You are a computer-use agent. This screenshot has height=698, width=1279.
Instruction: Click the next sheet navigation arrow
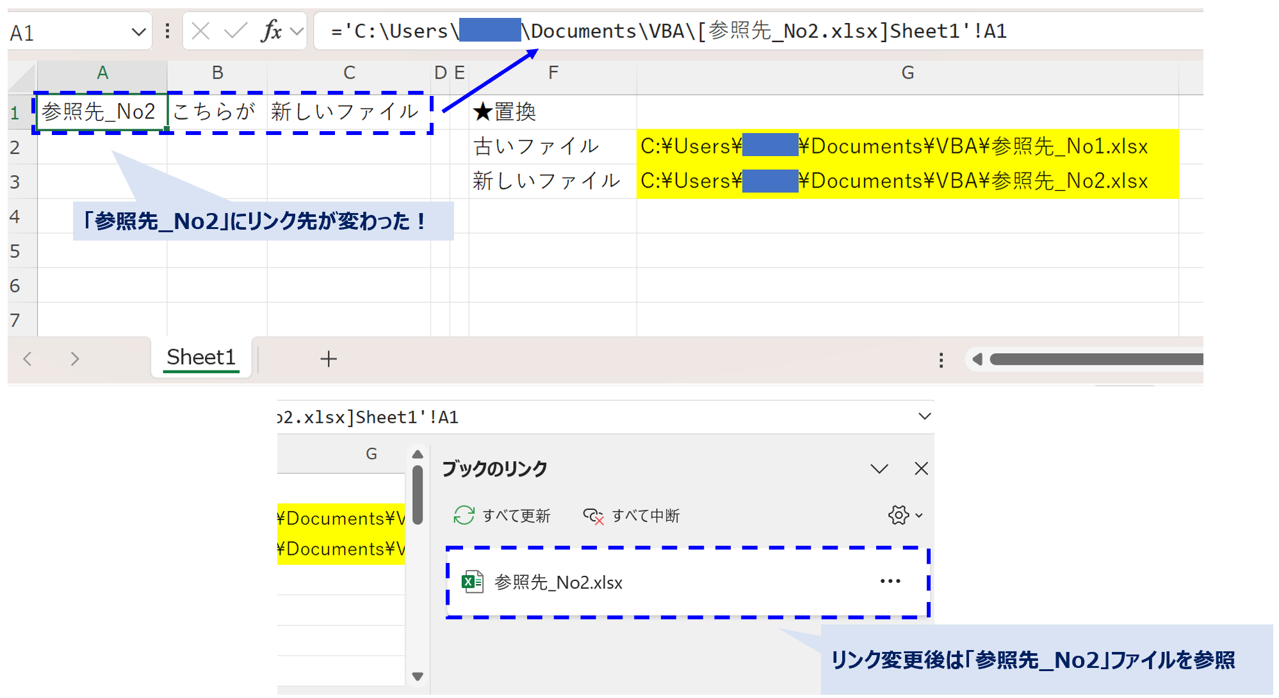coord(75,359)
